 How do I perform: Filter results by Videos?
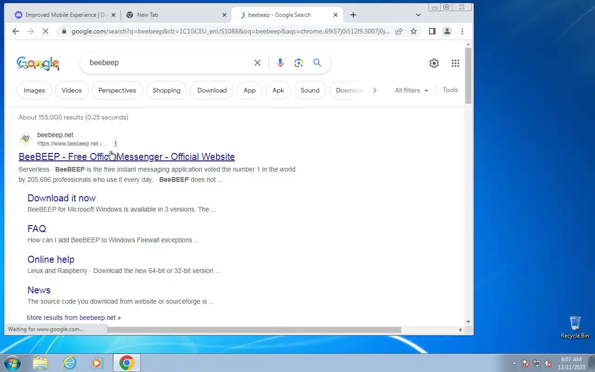72,90
